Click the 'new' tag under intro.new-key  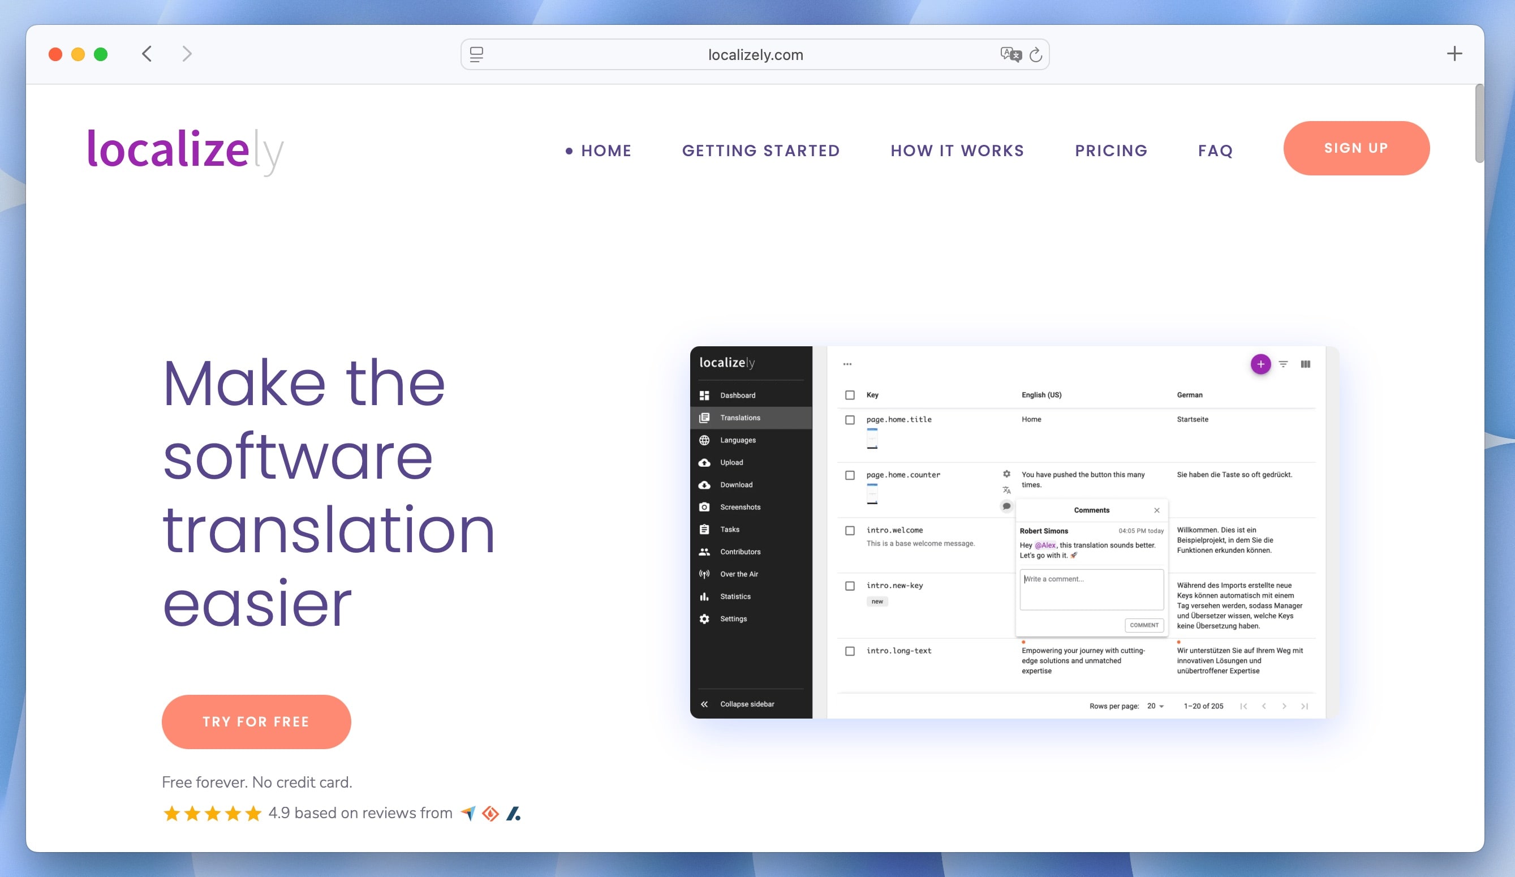876,601
